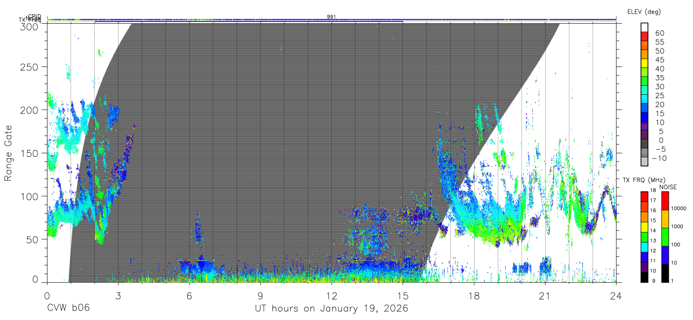Screen dimensions: 693x320
Task: Select the yellow 40–45 degree elevation swatch
Action: tap(644, 64)
